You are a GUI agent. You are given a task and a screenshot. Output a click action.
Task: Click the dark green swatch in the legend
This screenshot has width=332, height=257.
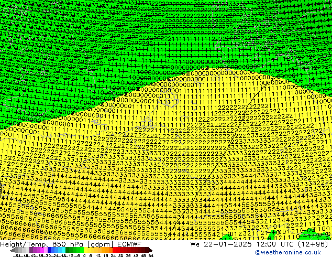[68, 250]
